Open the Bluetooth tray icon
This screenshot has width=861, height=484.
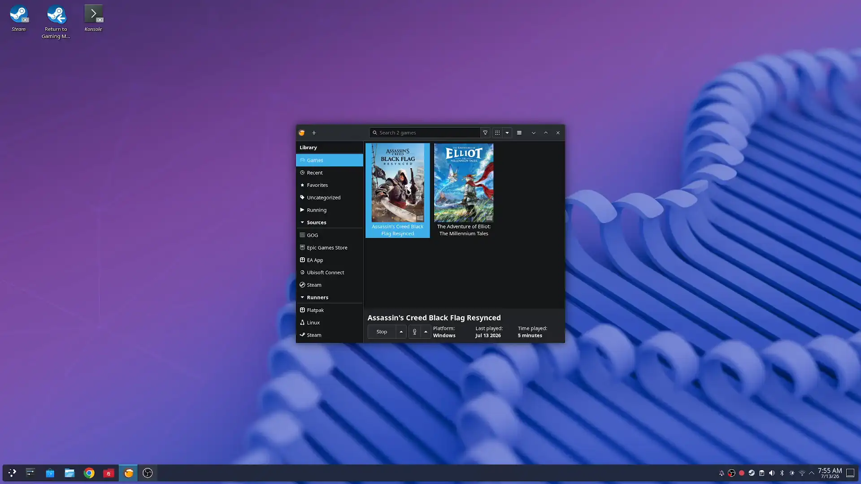(x=782, y=473)
